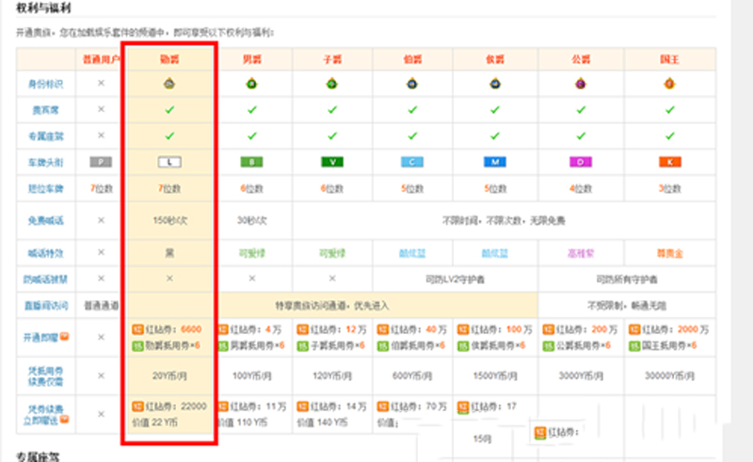Click the 150秒/次 cell
753x462 pixels.
(x=170, y=221)
